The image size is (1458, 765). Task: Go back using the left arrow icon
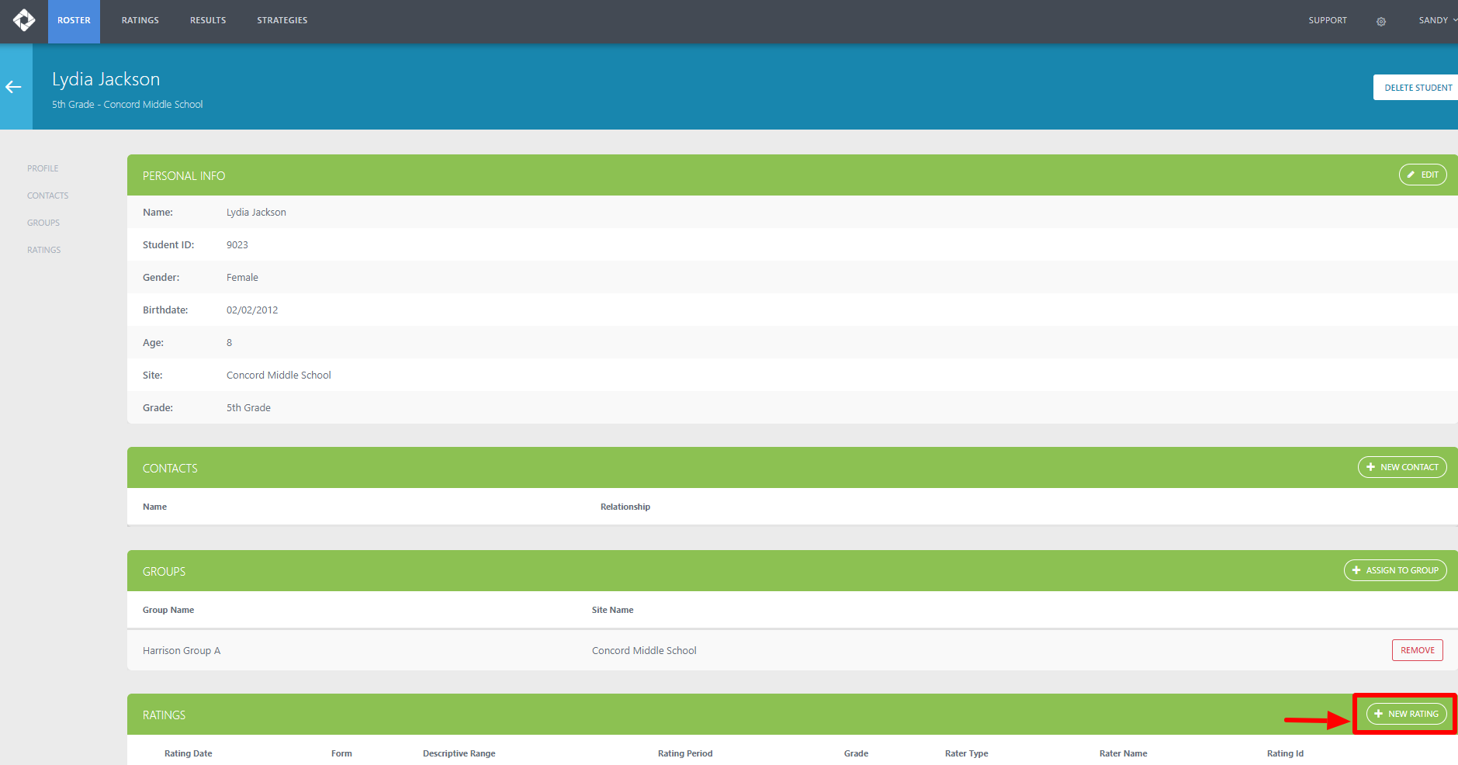click(14, 87)
